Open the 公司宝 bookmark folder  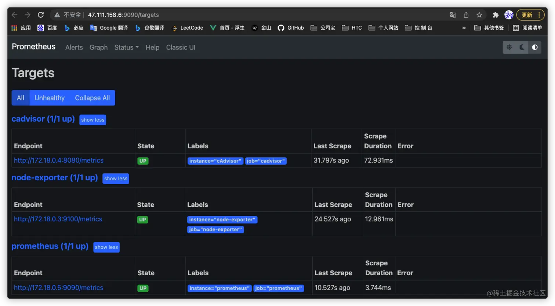tap(323, 28)
